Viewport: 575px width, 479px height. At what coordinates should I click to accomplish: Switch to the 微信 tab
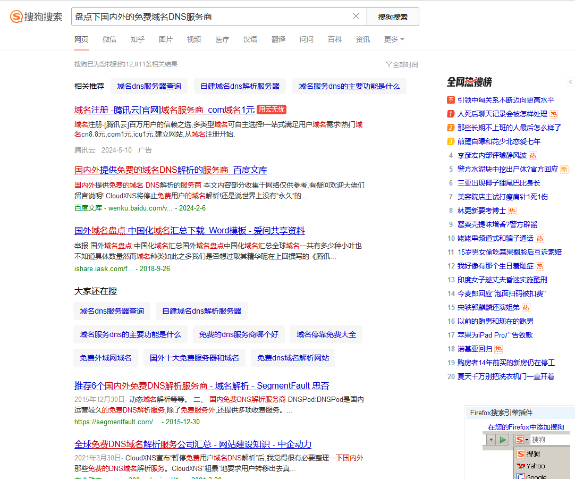point(109,39)
